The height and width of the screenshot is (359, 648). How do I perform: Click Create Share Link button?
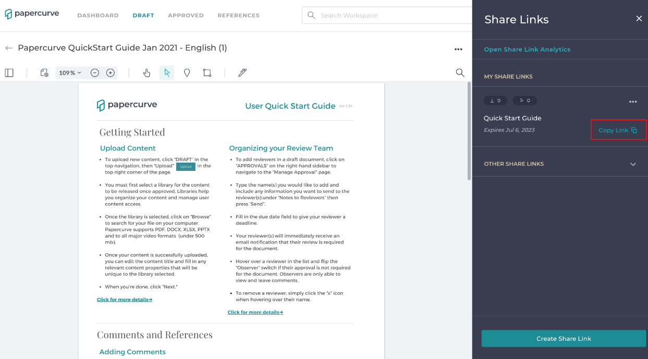[564, 339]
